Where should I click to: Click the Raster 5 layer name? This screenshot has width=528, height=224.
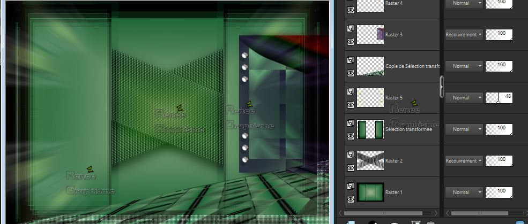point(393,98)
